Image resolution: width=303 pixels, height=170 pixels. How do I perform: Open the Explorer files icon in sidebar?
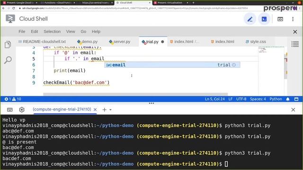[8, 45]
